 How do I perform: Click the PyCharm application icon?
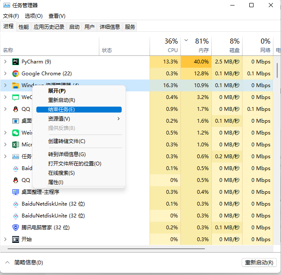pyautogui.click(x=16, y=62)
